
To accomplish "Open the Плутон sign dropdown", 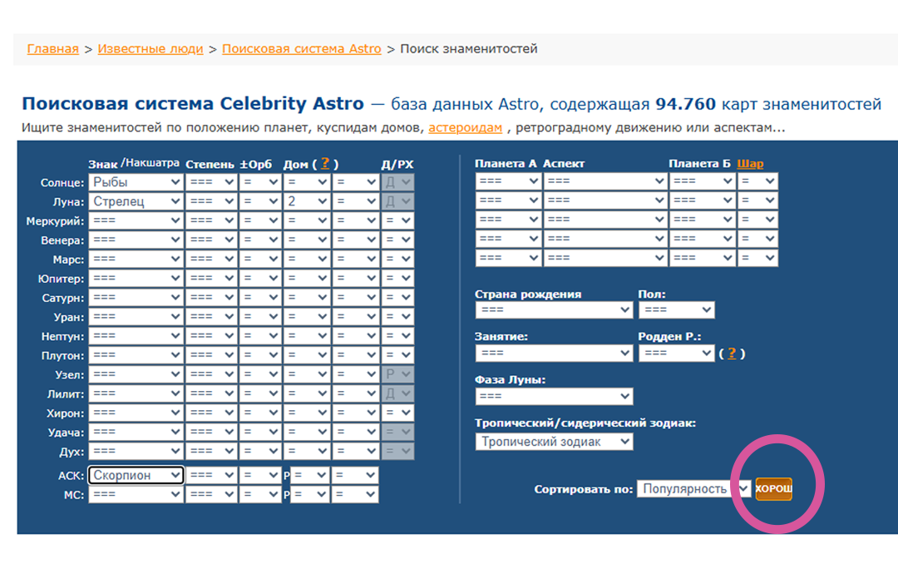I will [136, 354].
